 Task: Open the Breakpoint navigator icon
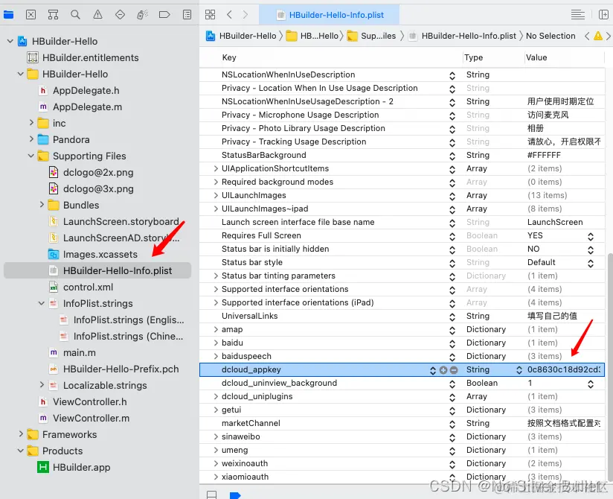164,15
